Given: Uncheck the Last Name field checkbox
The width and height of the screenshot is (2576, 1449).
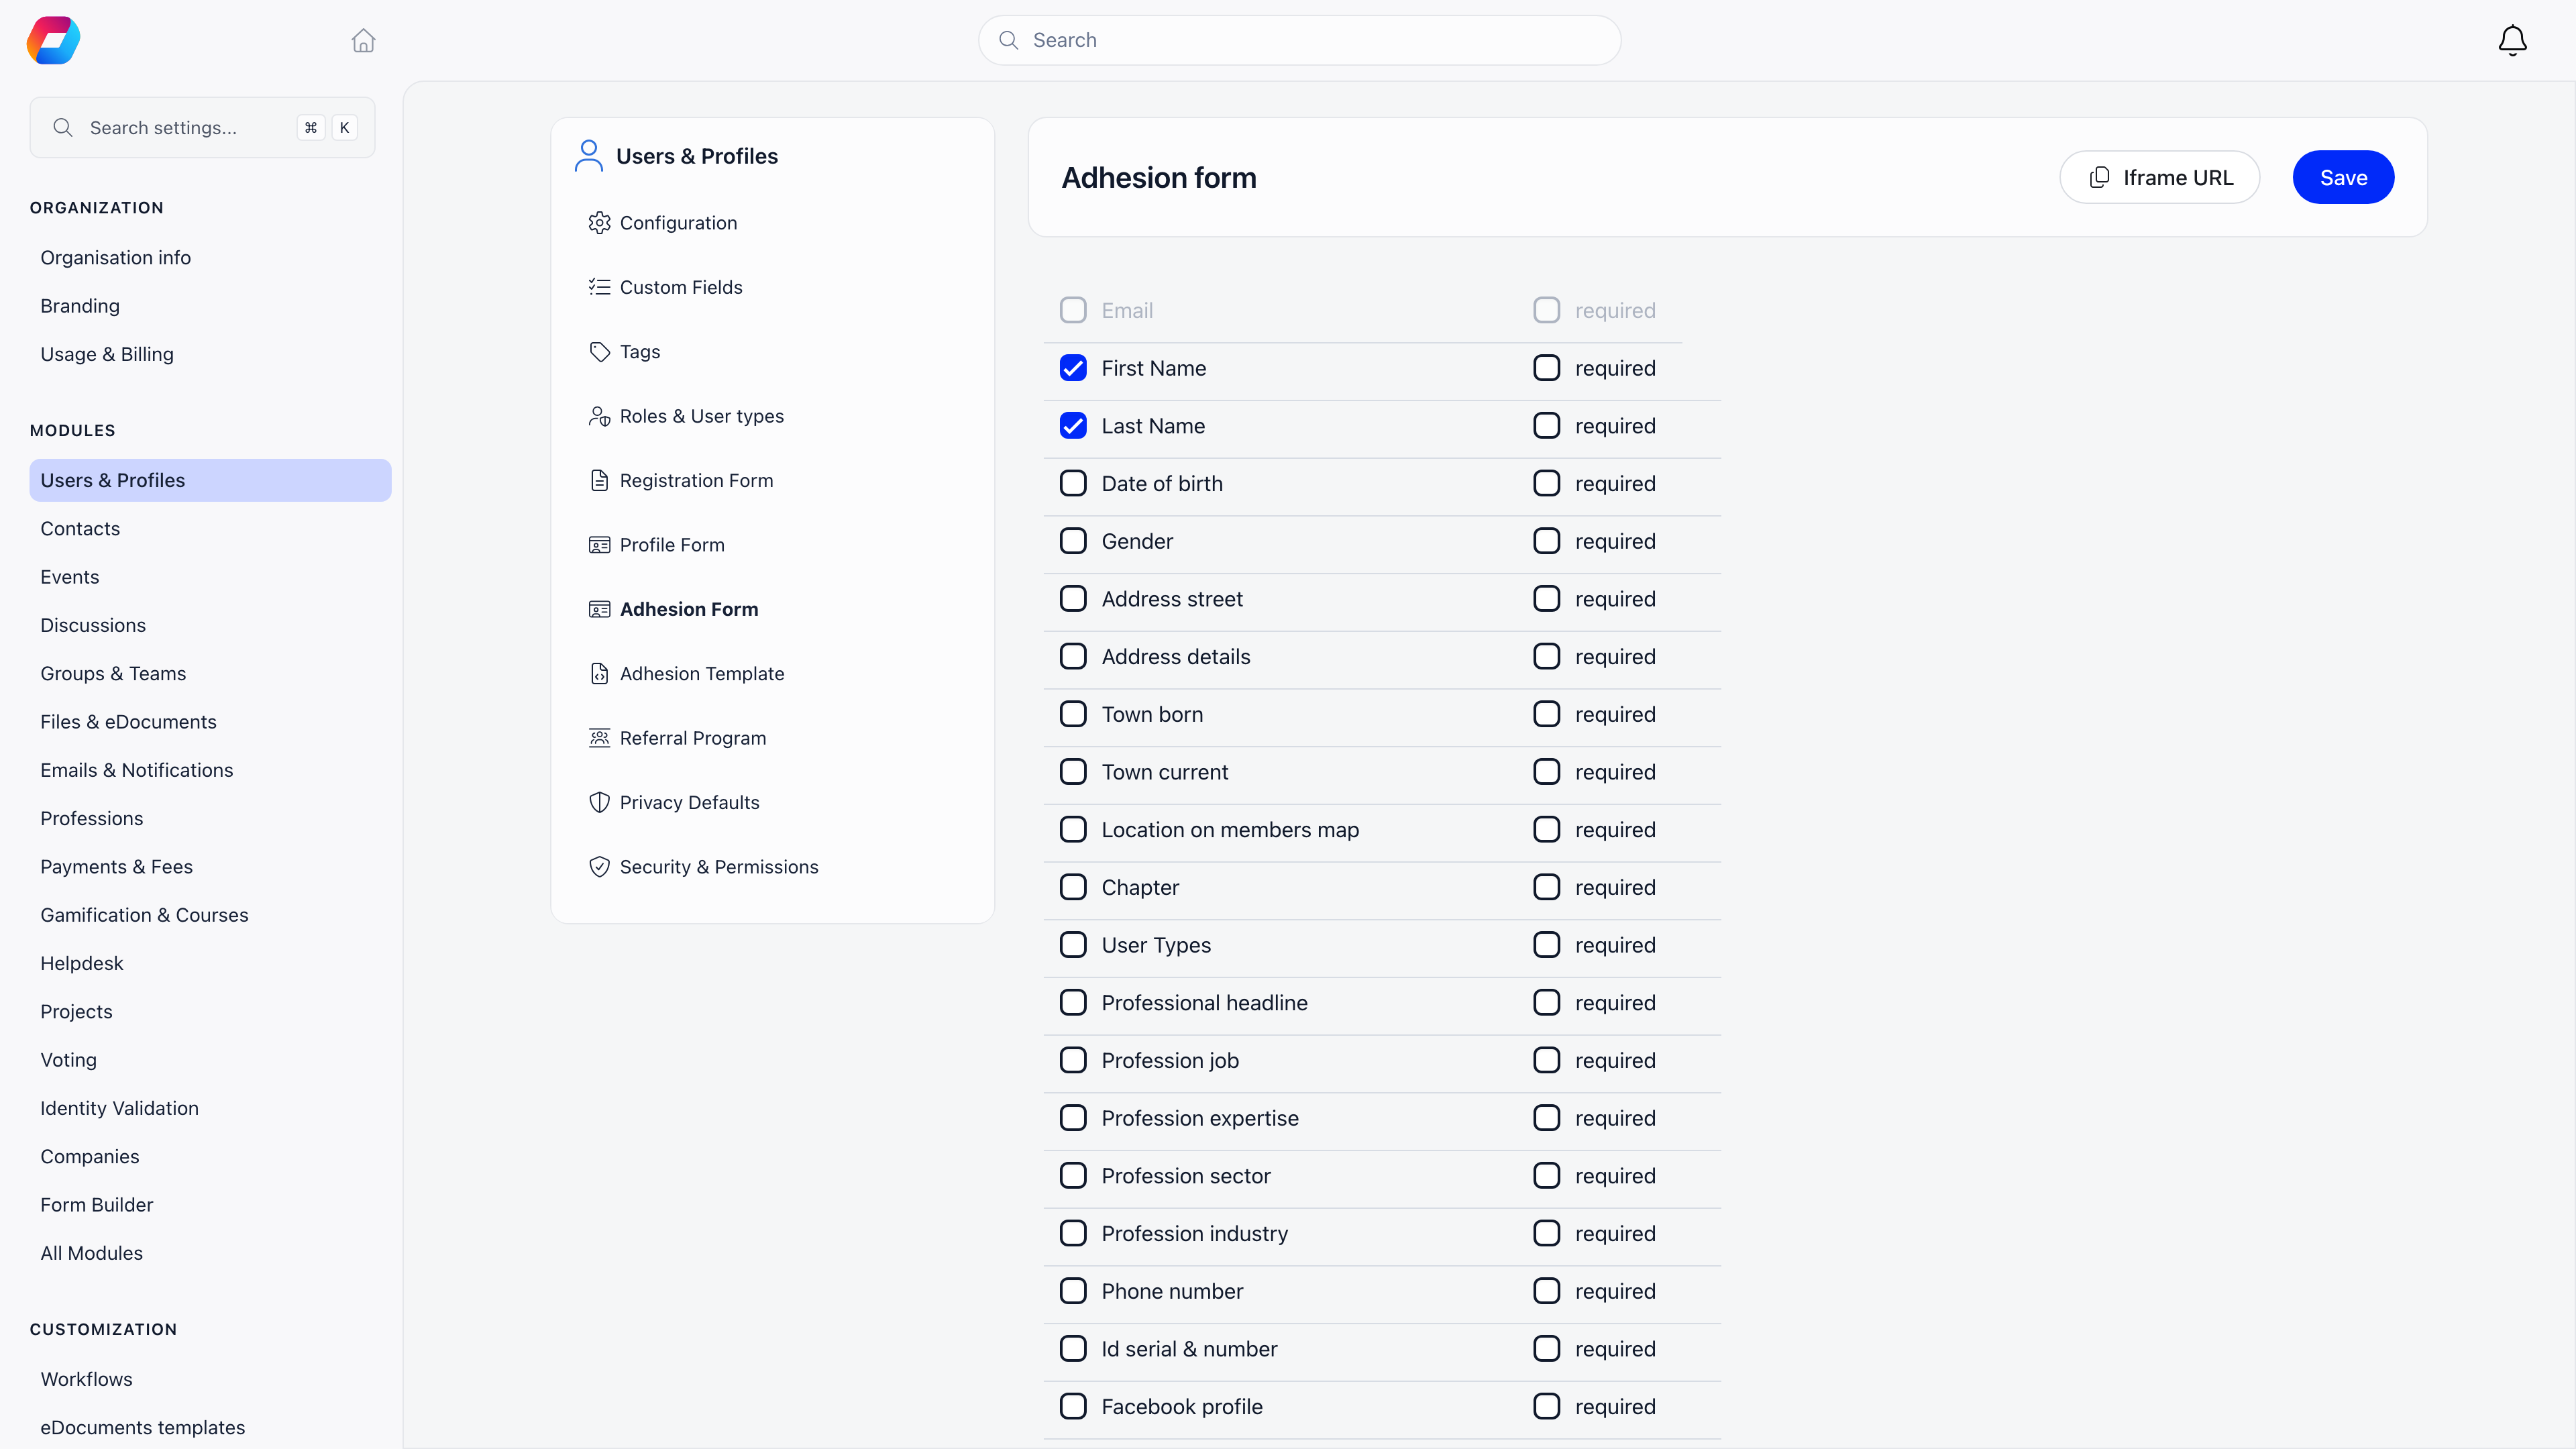Looking at the screenshot, I should pos(1073,426).
